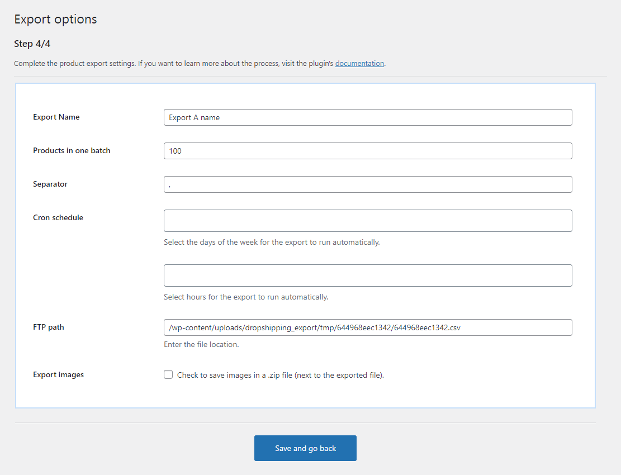Click 'Select the days of the week' hint text
The height and width of the screenshot is (475, 621).
coord(272,243)
